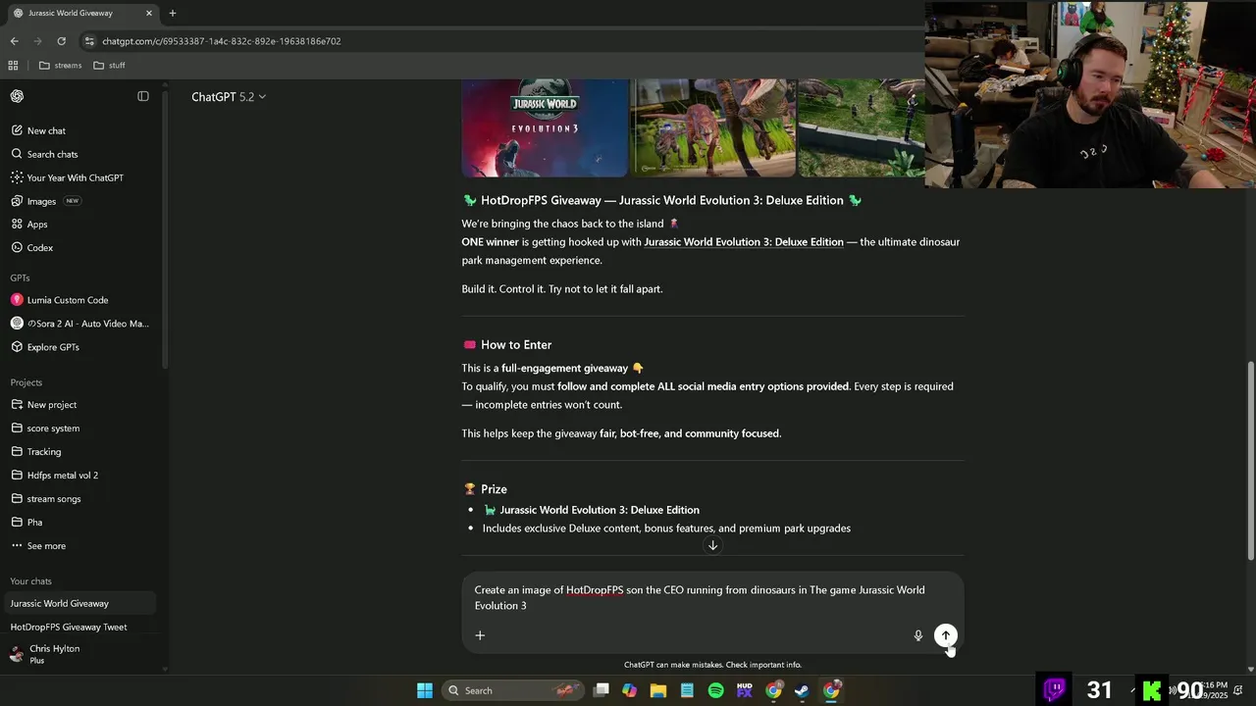This screenshot has width=1256, height=706.
Task: Open the ChatGPT 5.2 model selector dropdown
Action: 229,97
